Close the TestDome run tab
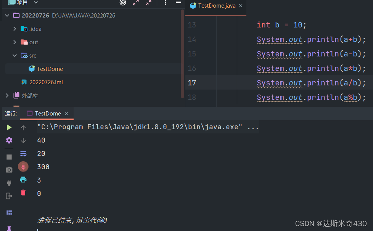 click(66, 114)
